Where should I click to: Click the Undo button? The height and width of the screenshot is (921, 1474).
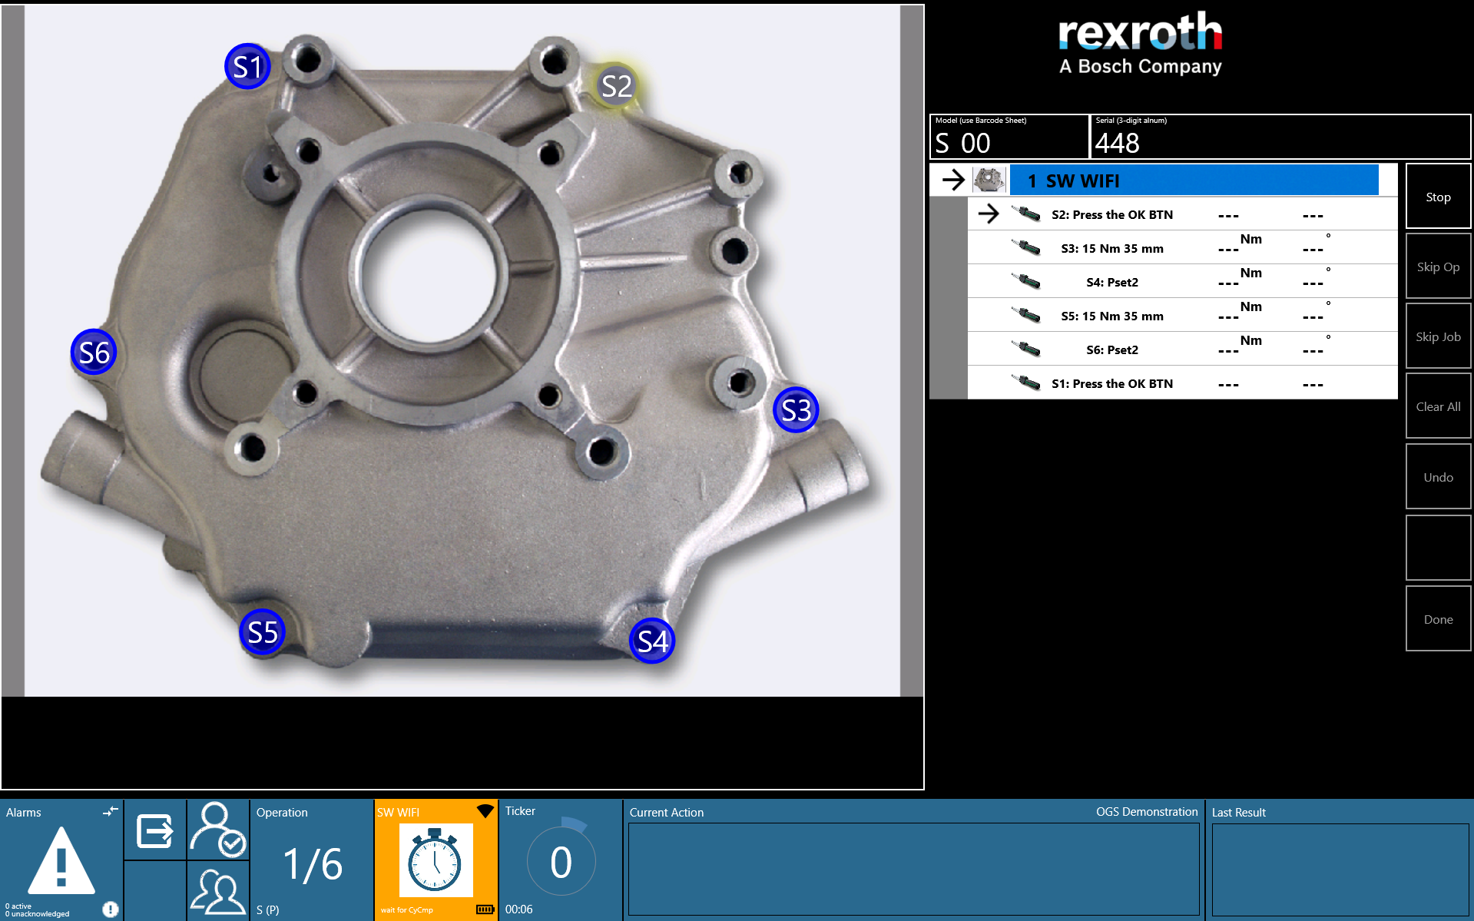coord(1438,477)
